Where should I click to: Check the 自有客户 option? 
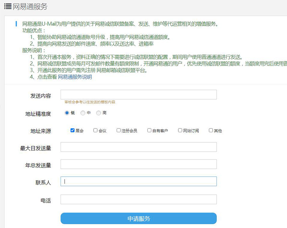click(149, 130)
